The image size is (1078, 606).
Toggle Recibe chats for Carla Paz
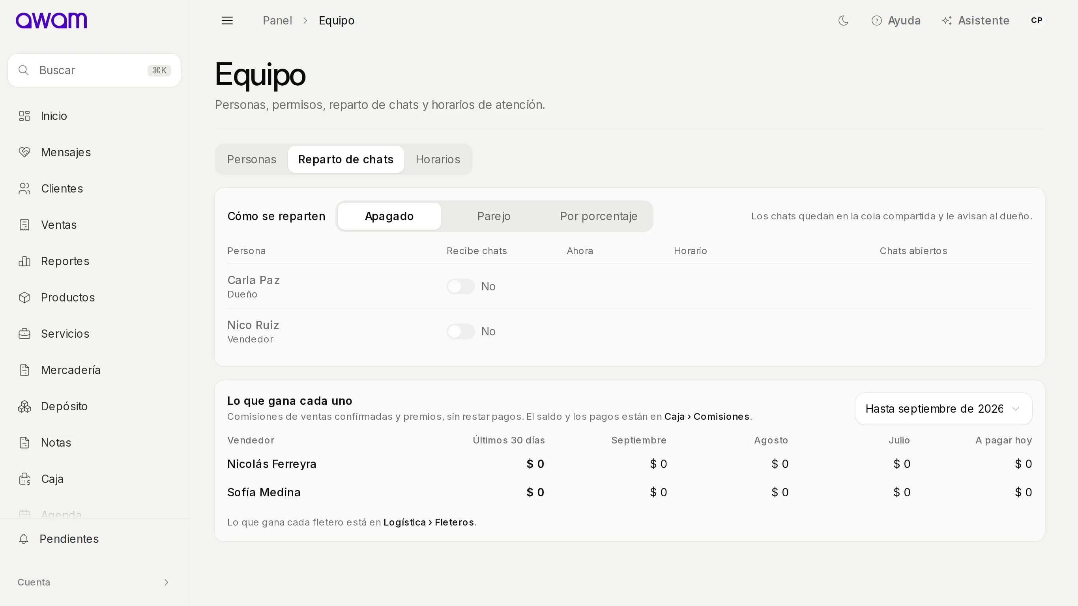(x=460, y=287)
